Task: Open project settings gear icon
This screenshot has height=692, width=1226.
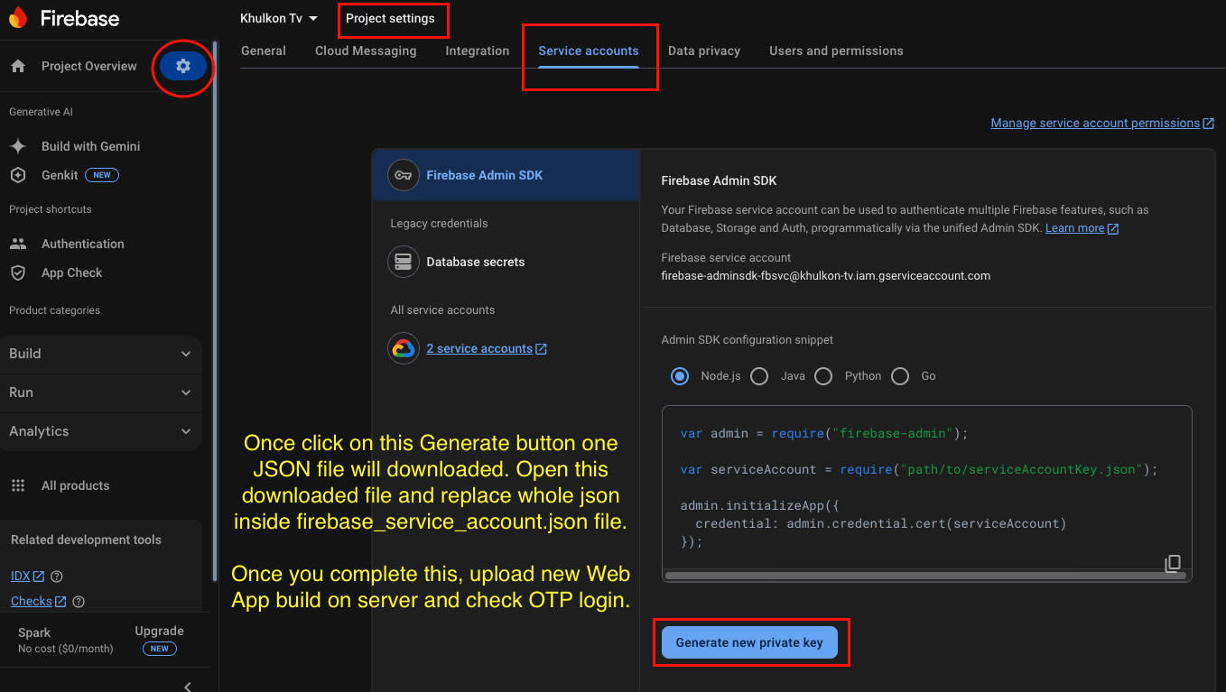Action: 183,66
